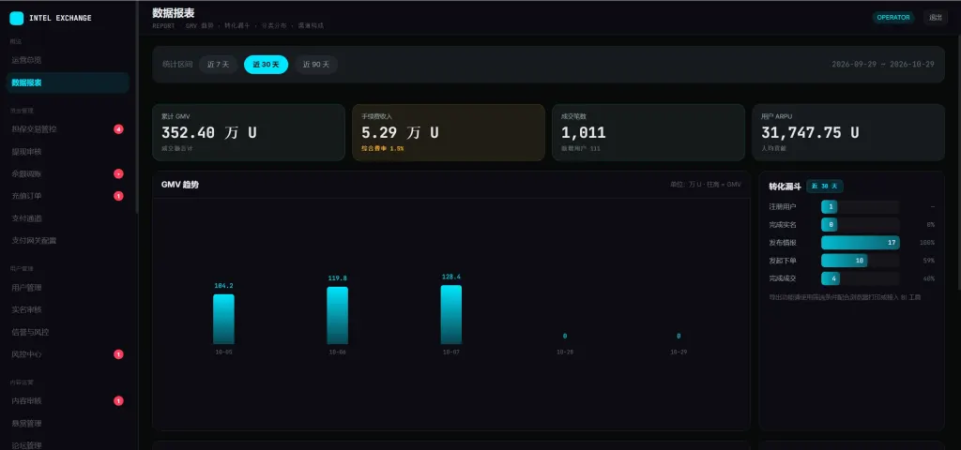
Task: Click the 59% value in 发起下单 row
Action: click(x=930, y=261)
